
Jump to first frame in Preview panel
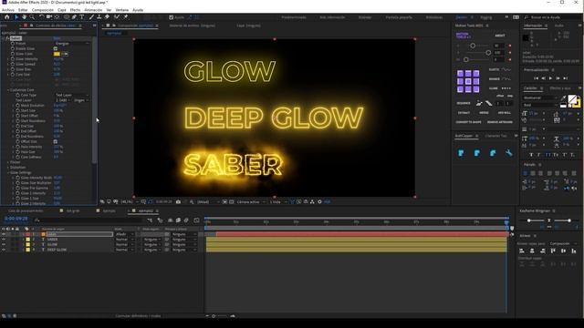point(536,78)
